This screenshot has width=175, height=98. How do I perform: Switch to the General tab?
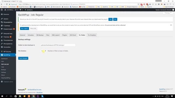pyautogui.click(x=22, y=35)
